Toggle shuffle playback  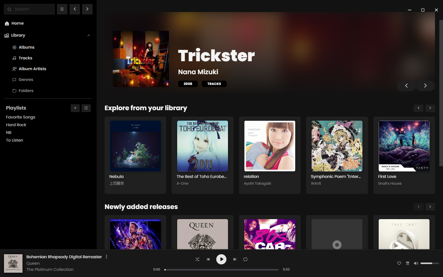(x=197, y=259)
